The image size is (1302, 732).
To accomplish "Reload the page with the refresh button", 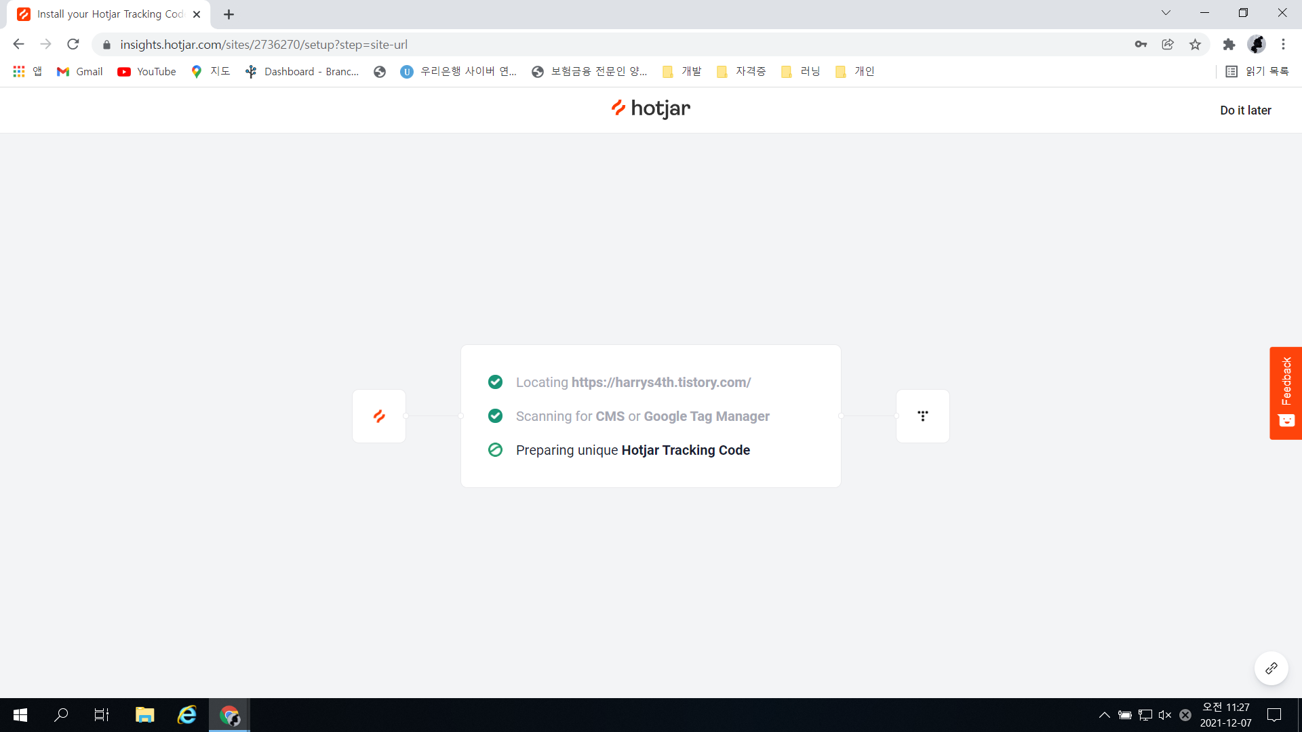I will 73,45.
